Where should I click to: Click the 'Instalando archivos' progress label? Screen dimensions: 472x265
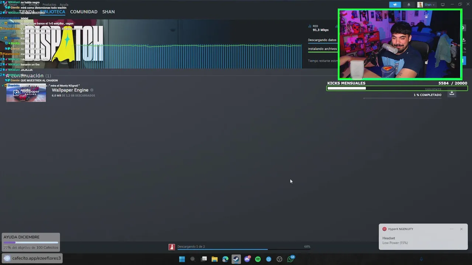[x=322, y=49]
